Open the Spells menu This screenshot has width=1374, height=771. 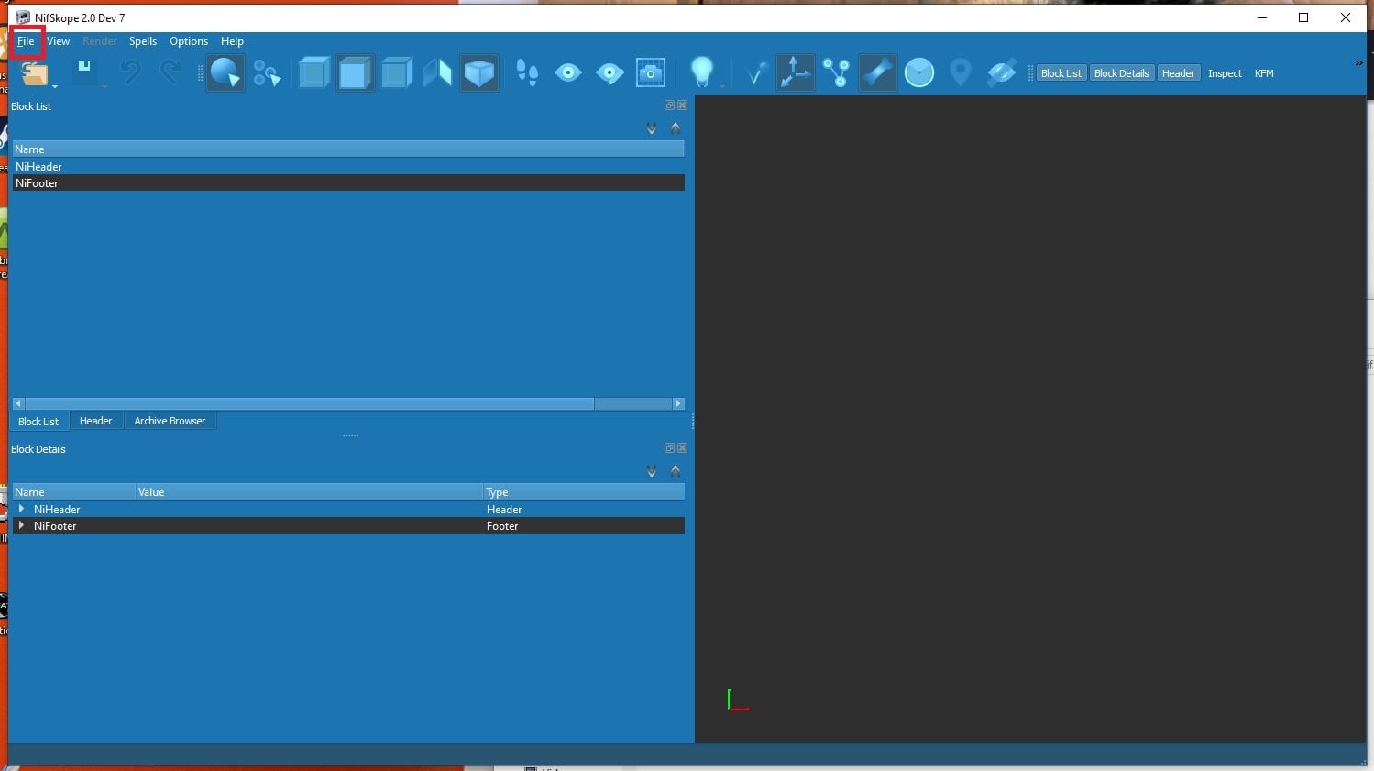pyautogui.click(x=143, y=41)
